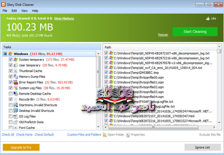Click the System Log Files icon
Viewport: 224px width, 155px height.
(16, 88)
